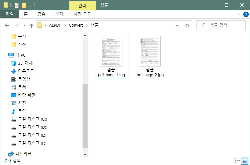
Task: Refresh the current folder
Action: 187,25
